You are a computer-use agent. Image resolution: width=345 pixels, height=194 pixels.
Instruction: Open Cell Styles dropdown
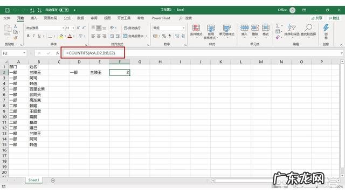[226, 32]
